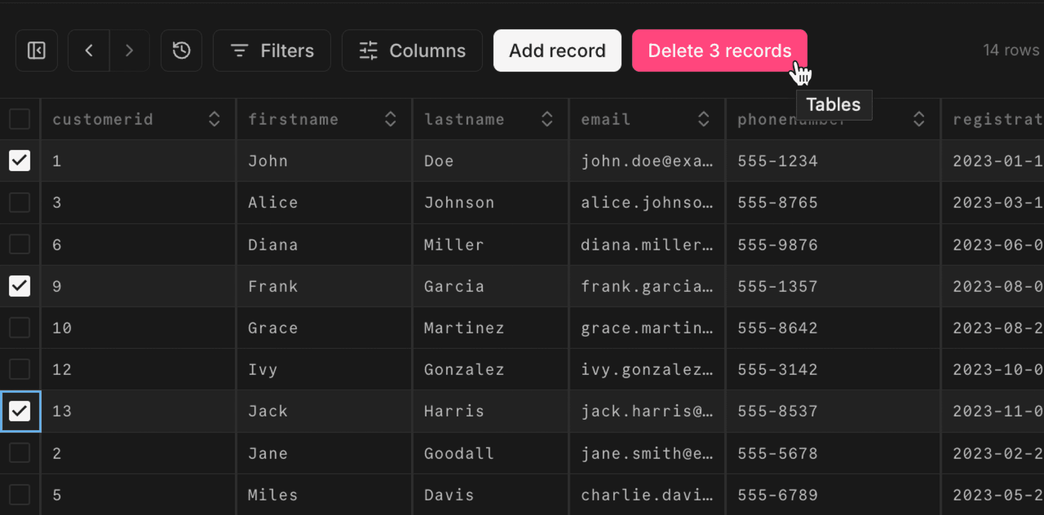Check the select-all checkbox in header

point(20,118)
